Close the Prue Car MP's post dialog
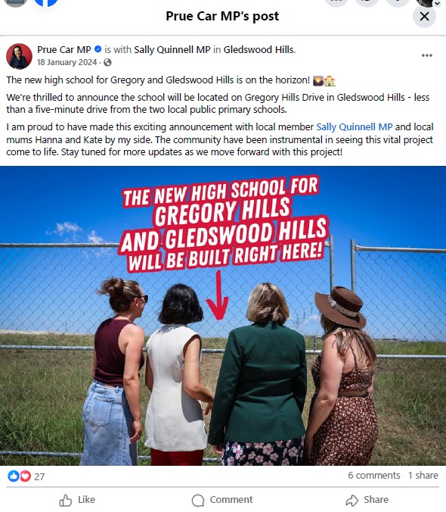The image size is (446, 512). [x=424, y=17]
